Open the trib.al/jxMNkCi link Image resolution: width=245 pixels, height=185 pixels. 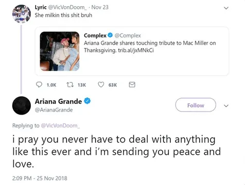click(x=136, y=50)
